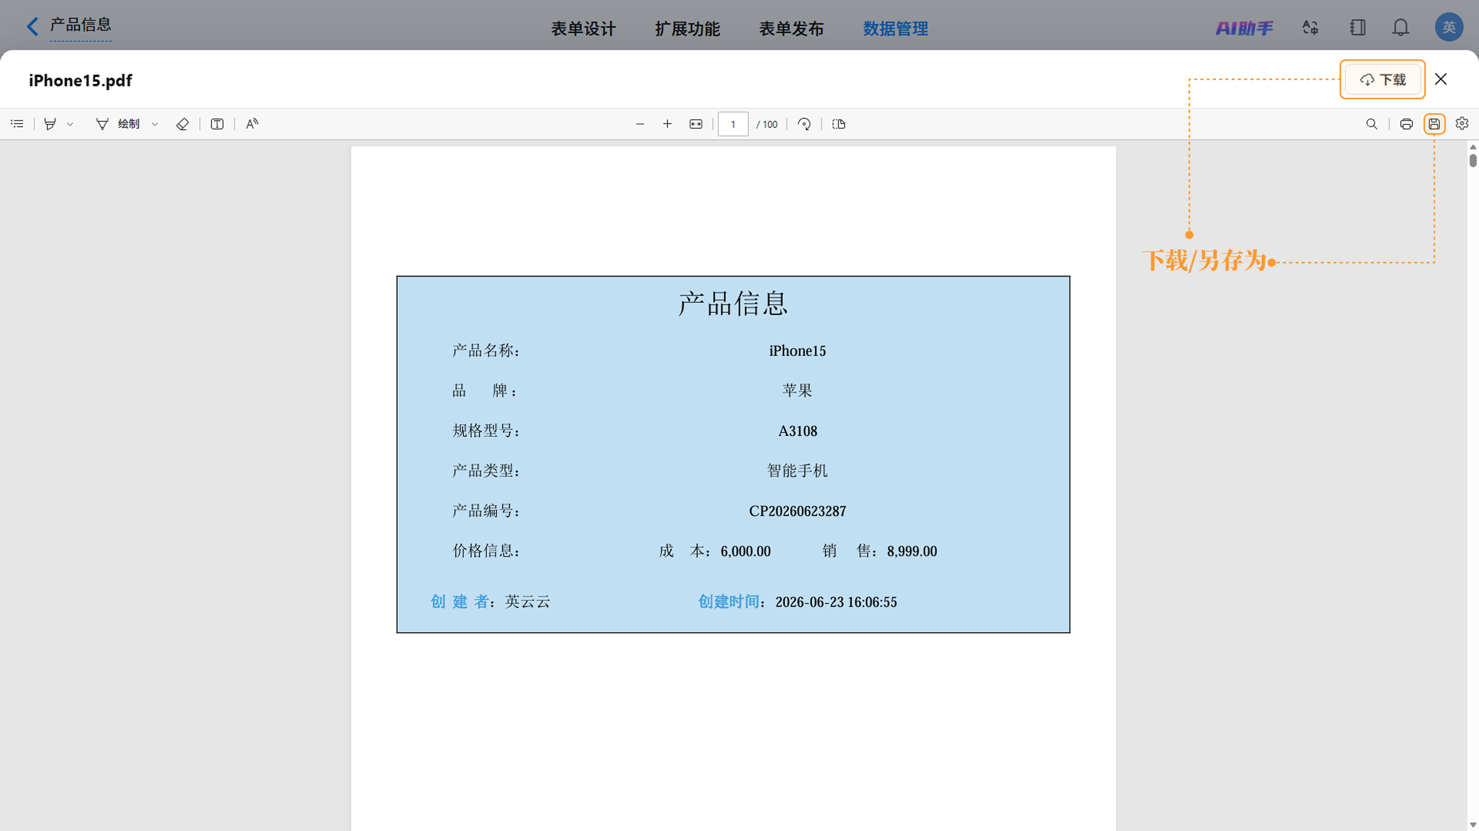Screen dimensions: 1479x831
Task: Open the search magnifier in PDF toolbar
Action: (x=1372, y=124)
